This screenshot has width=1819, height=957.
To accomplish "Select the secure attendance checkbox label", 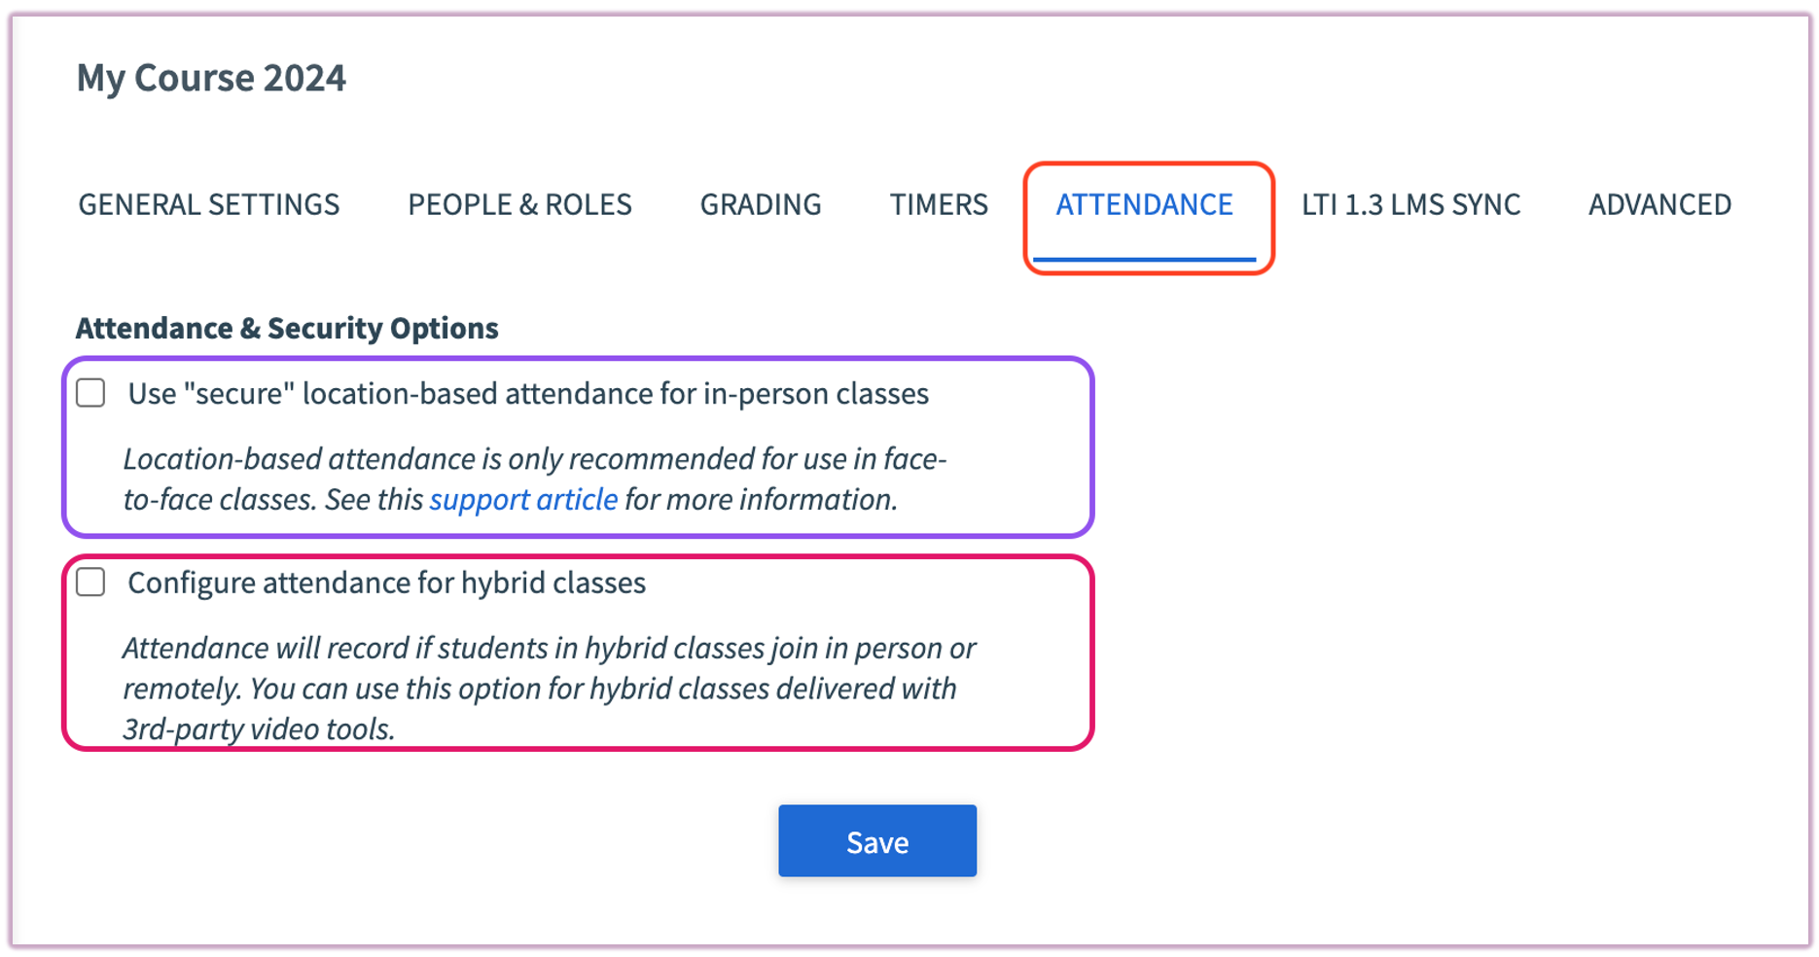I will coord(528,393).
